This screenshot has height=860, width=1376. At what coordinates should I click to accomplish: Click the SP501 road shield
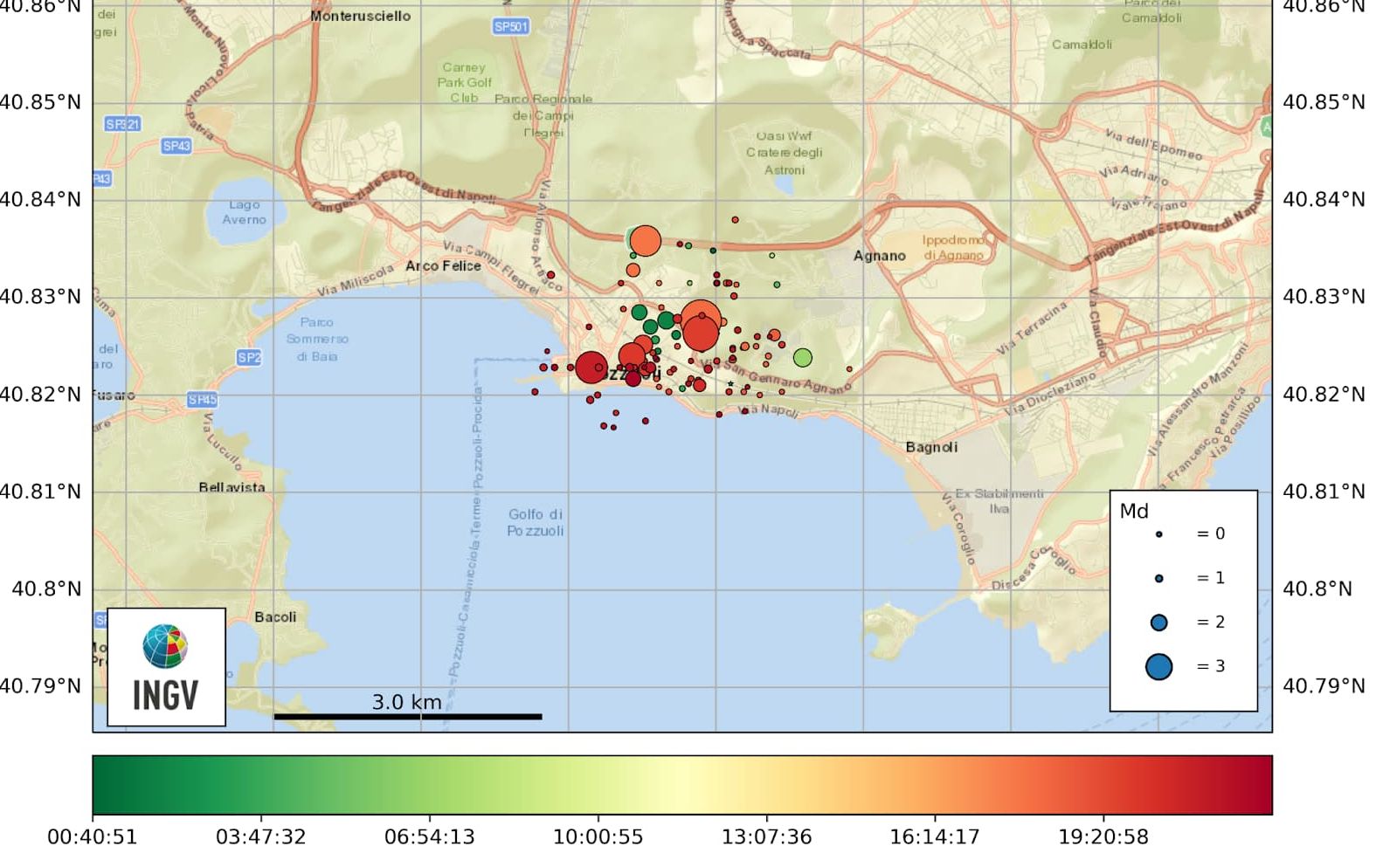click(511, 27)
